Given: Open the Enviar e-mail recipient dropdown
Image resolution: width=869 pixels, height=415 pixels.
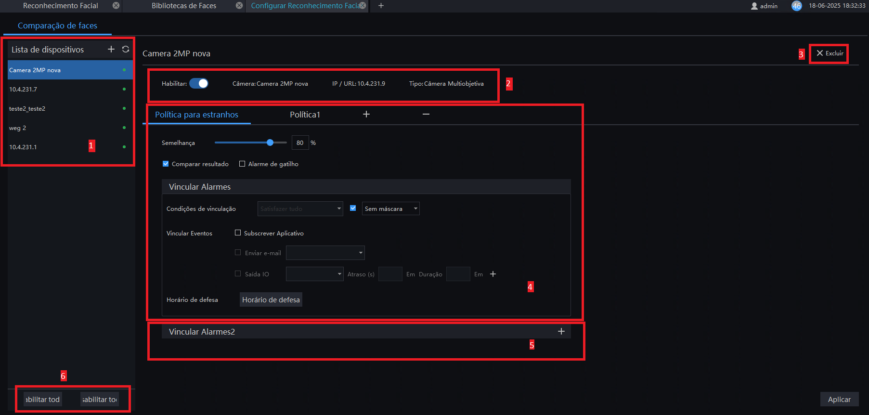Looking at the screenshot, I should pos(325,253).
